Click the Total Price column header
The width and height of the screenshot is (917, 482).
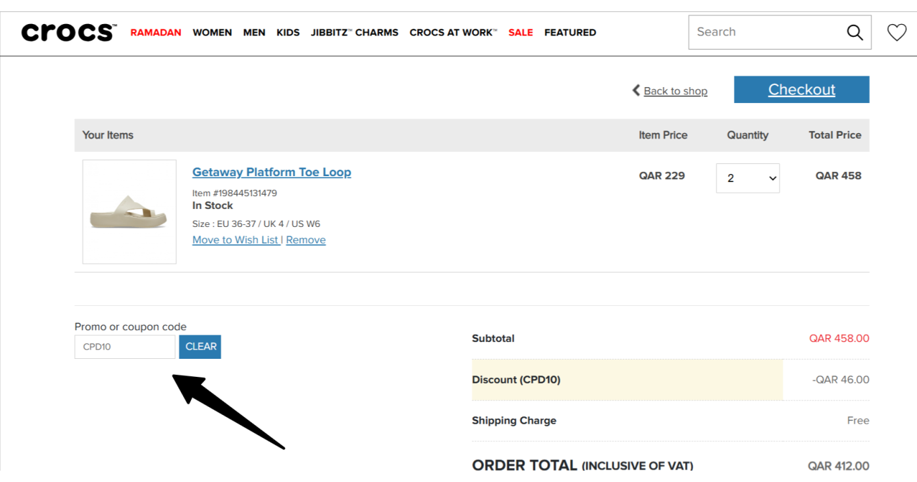[835, 135]
